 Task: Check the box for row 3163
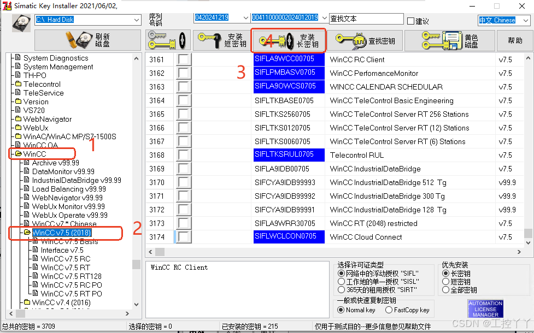(x=183, y=87)
